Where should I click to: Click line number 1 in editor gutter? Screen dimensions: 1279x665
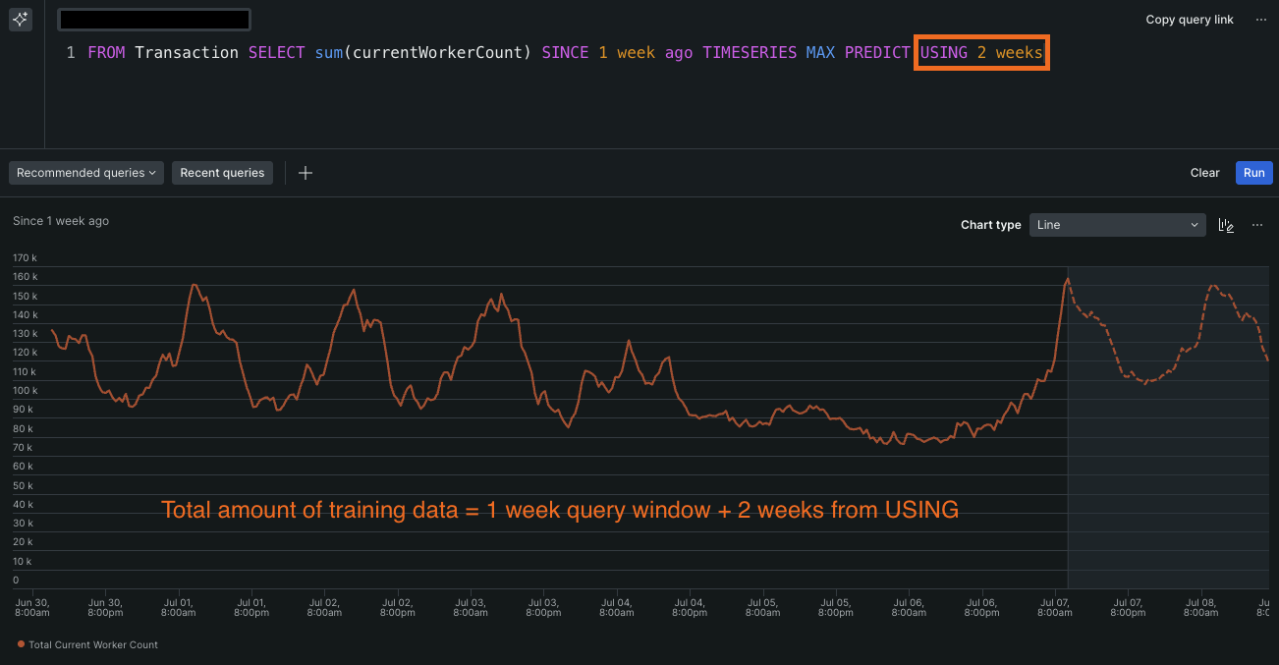pyautogui.click(x=71, y=52)
